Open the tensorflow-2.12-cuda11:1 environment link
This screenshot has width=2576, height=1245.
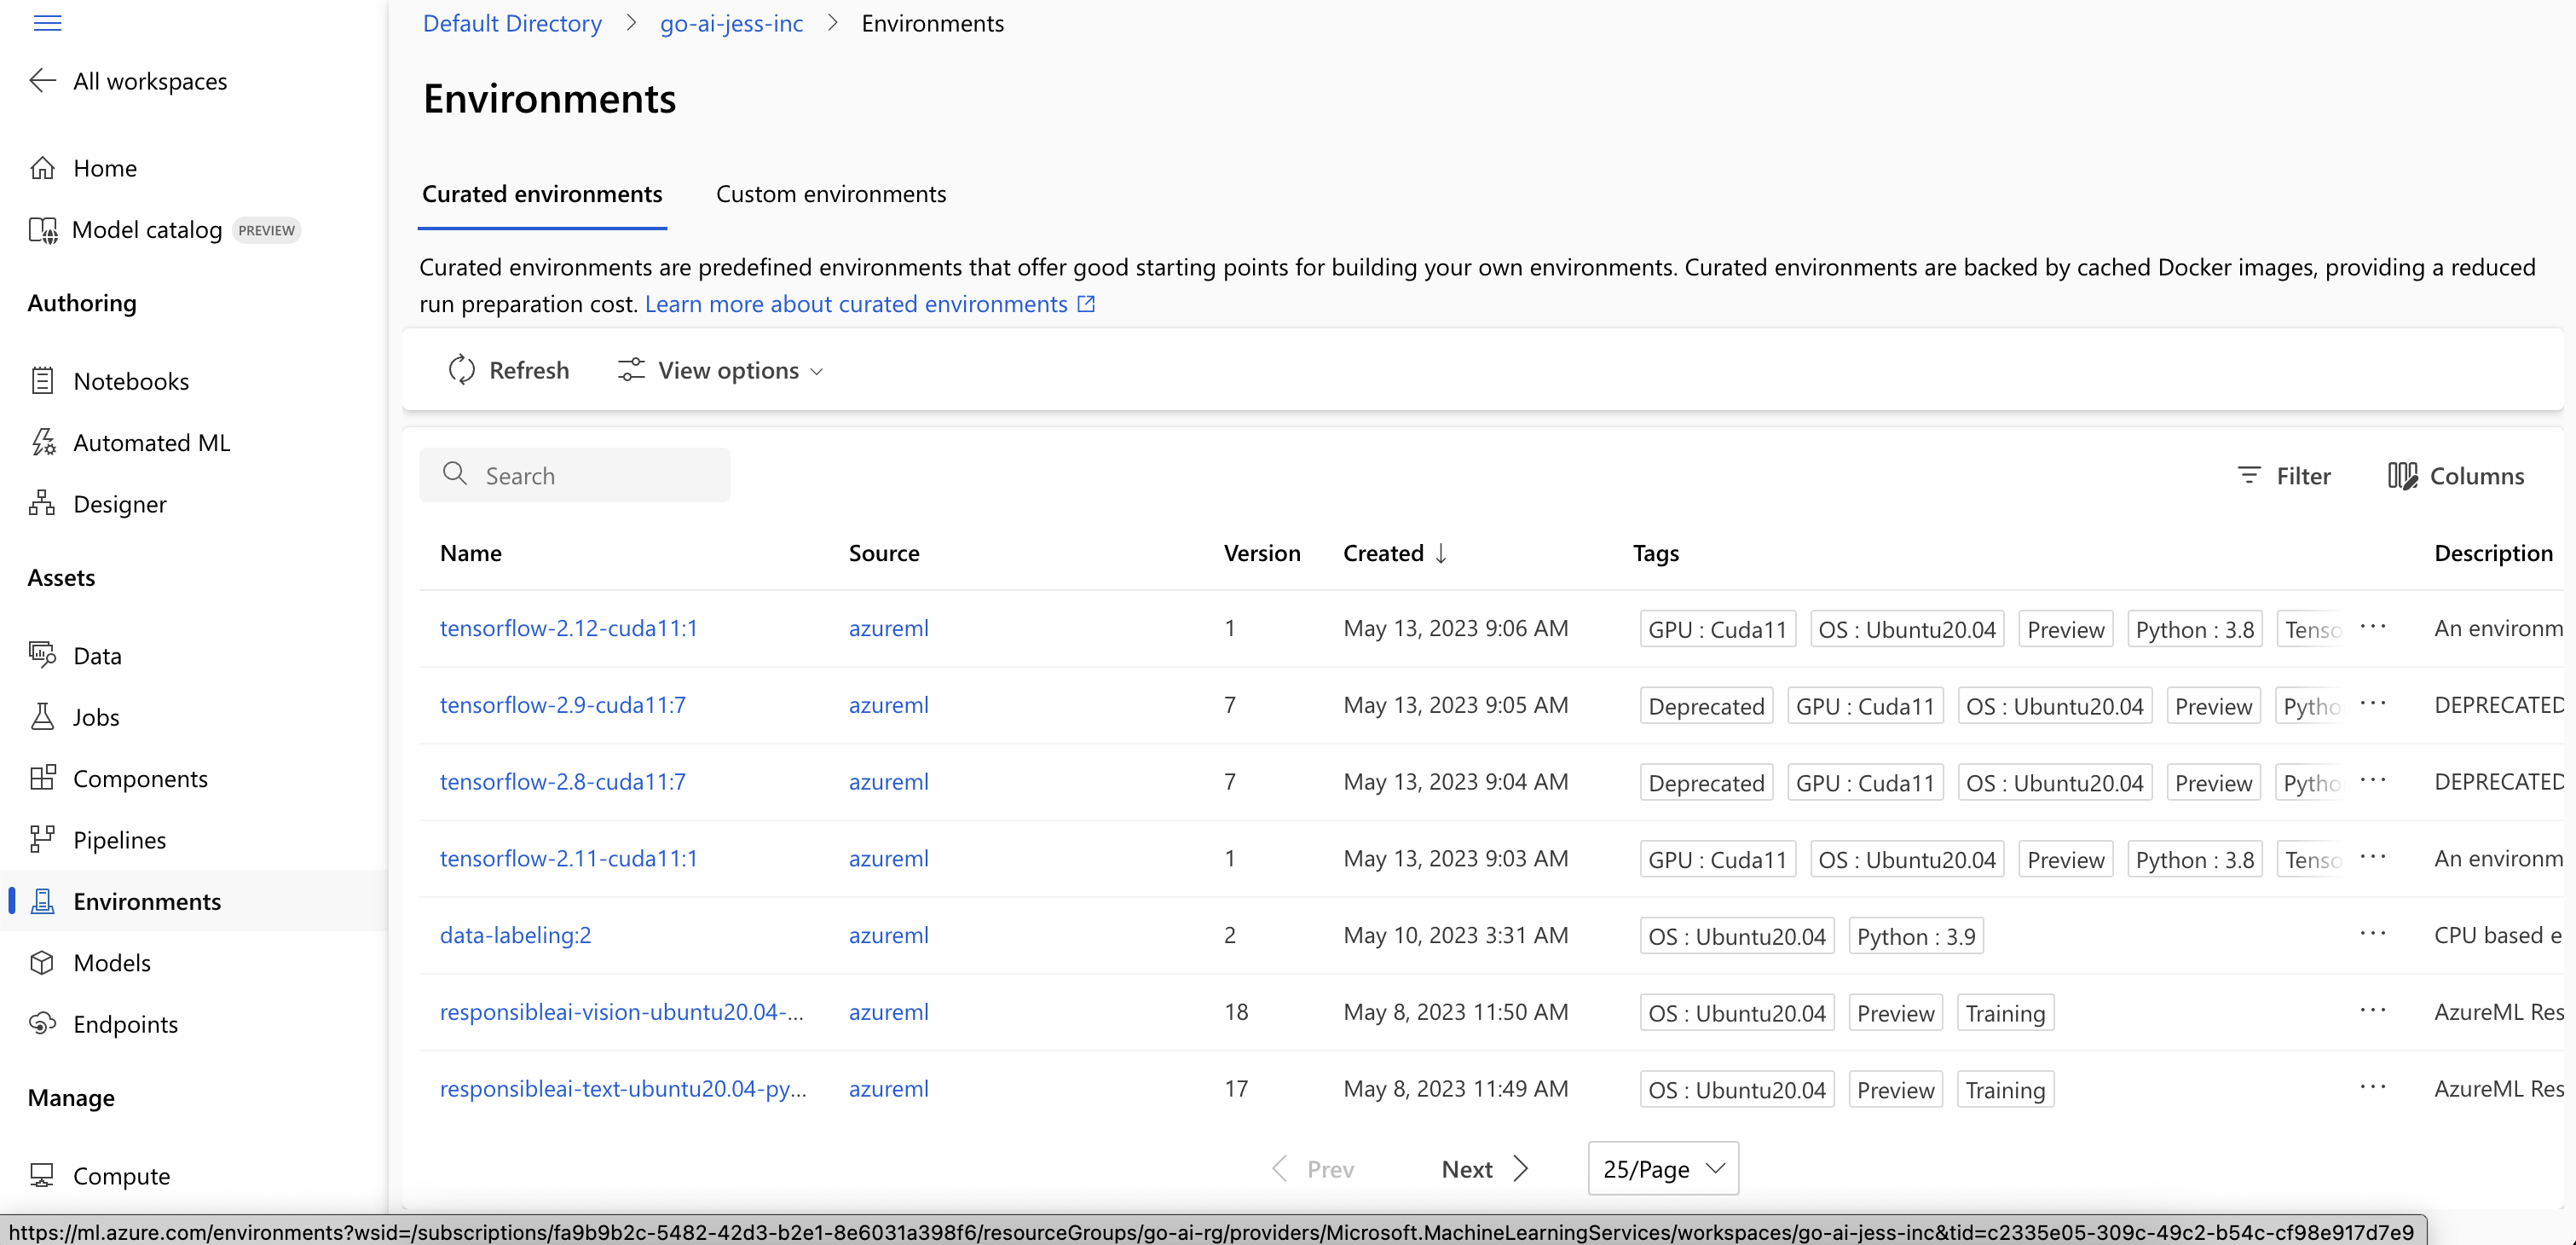coord(568,628)
